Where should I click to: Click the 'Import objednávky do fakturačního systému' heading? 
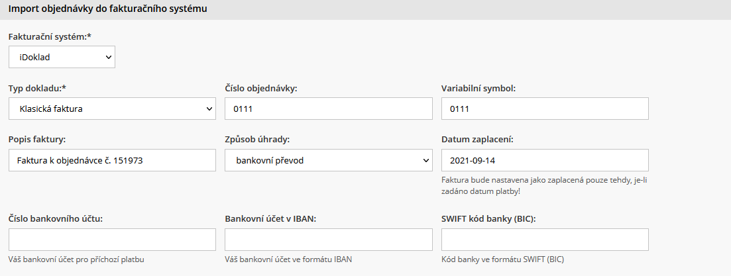coord(107,9)
